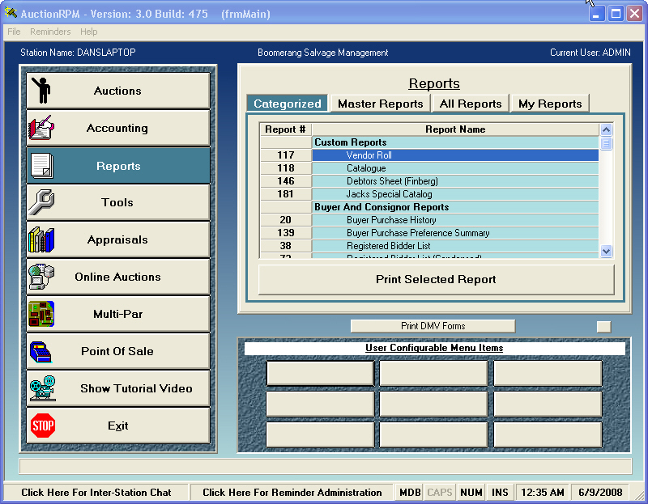Click Here For Inter-Station Chat

click(x=96, y=493)
